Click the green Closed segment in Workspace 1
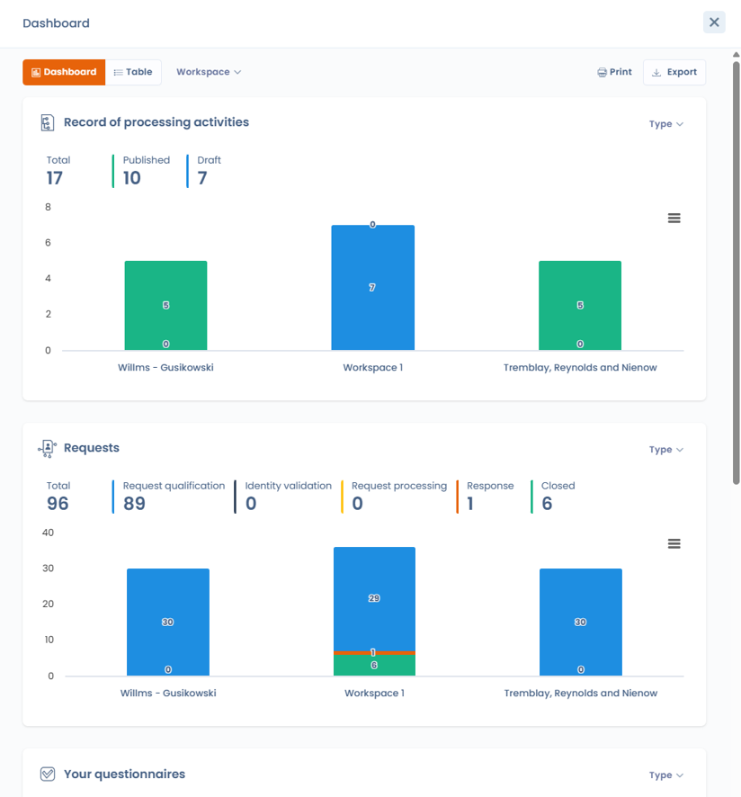 coord(375,665)
